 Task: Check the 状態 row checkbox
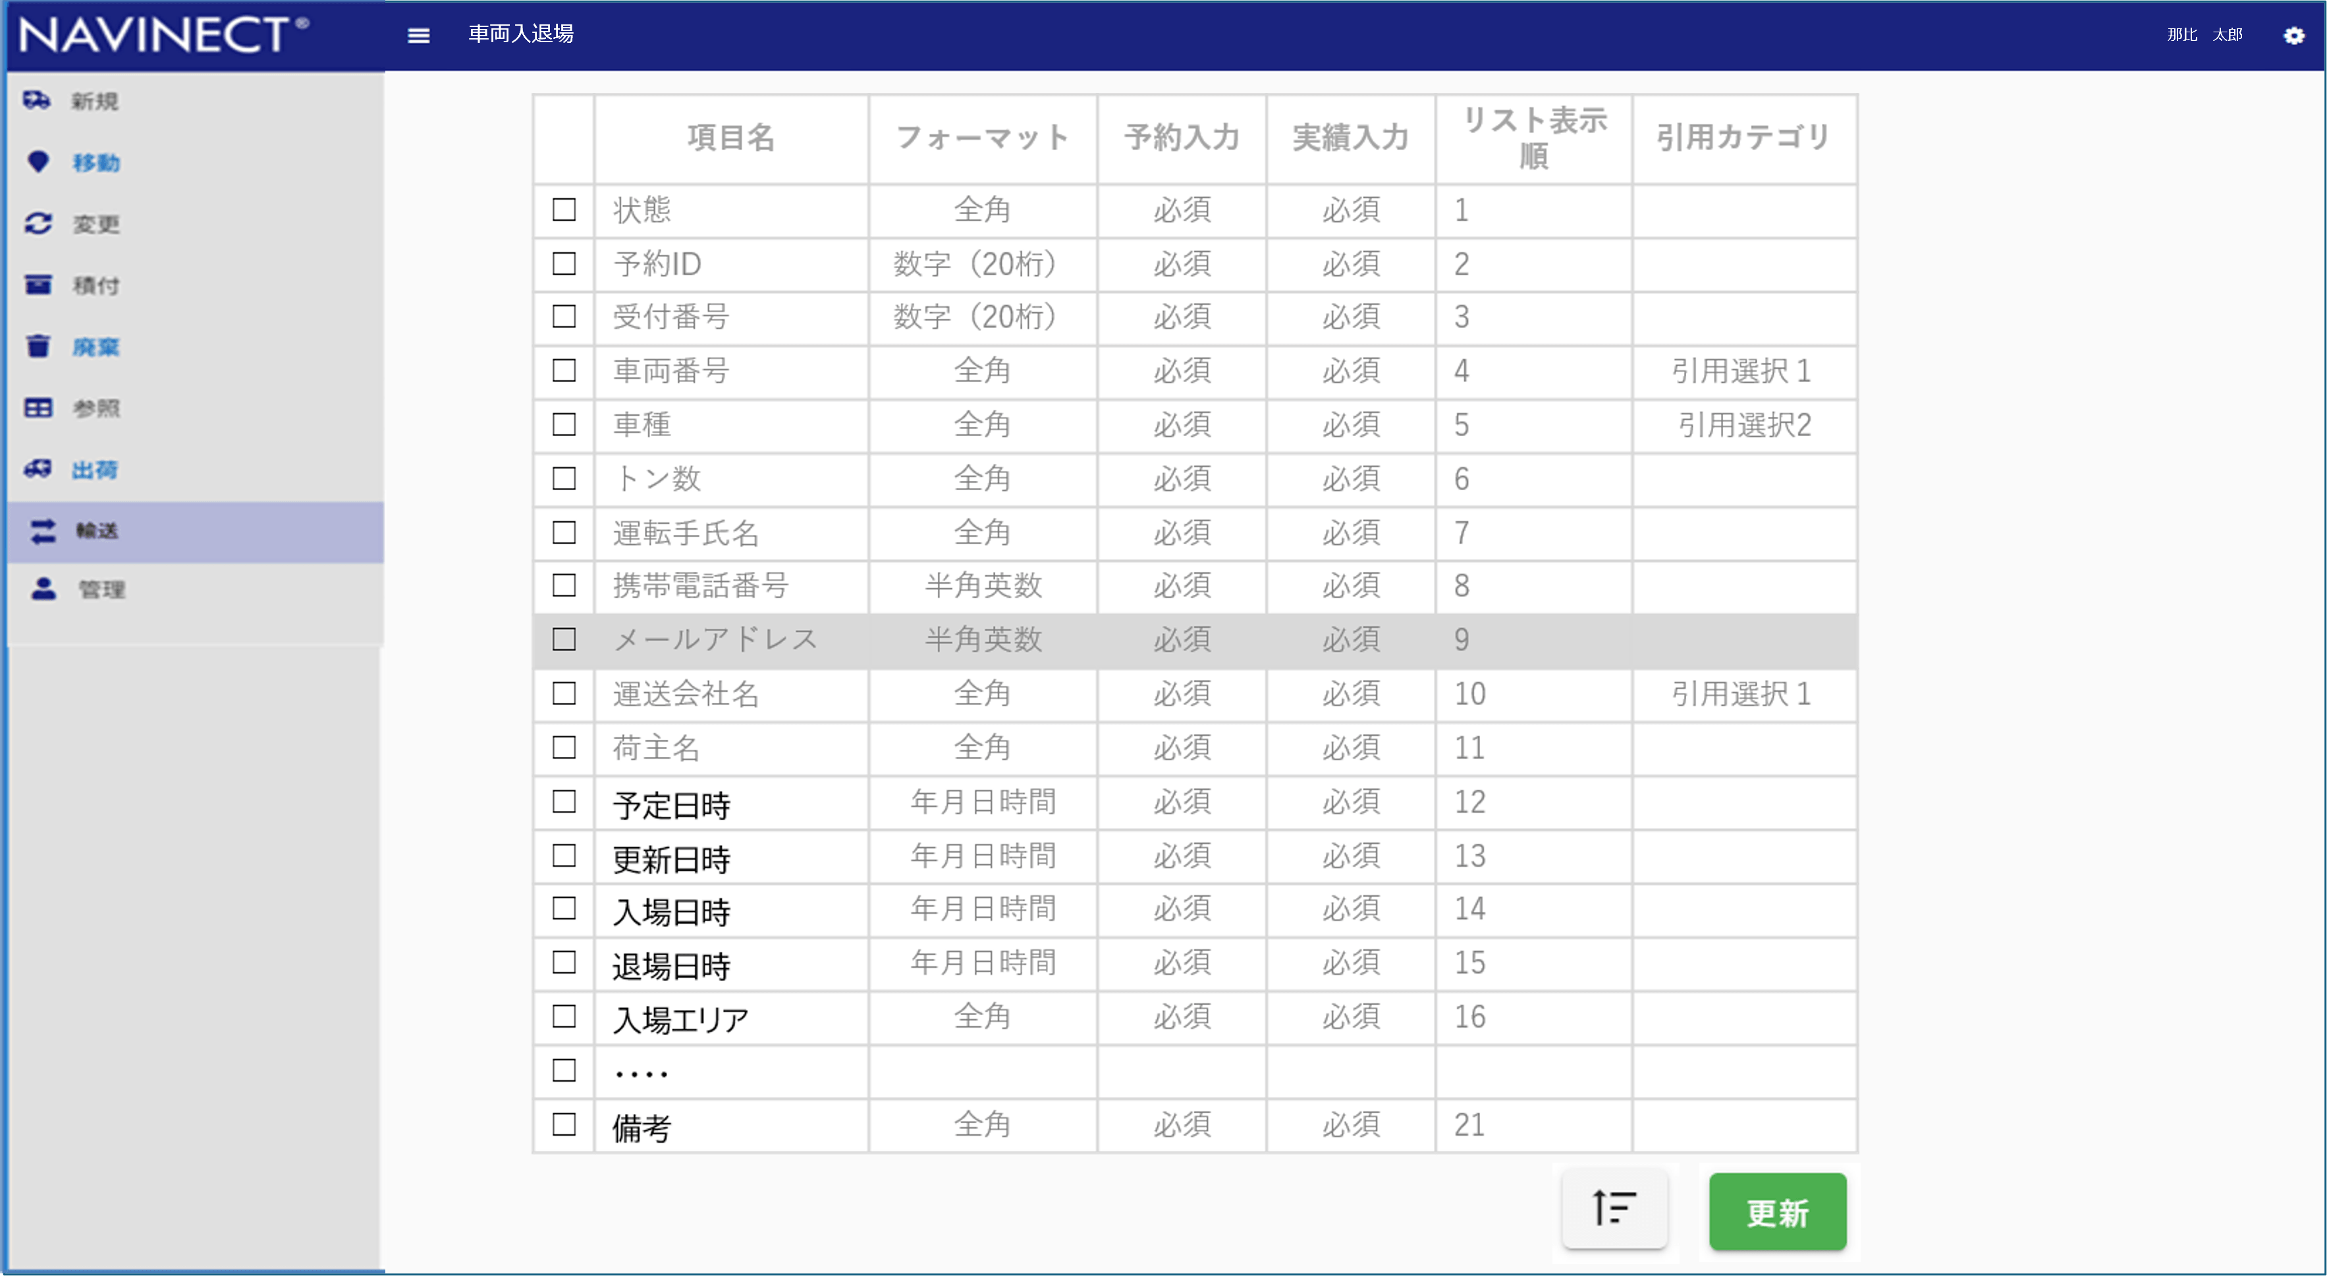click(564, 209)
